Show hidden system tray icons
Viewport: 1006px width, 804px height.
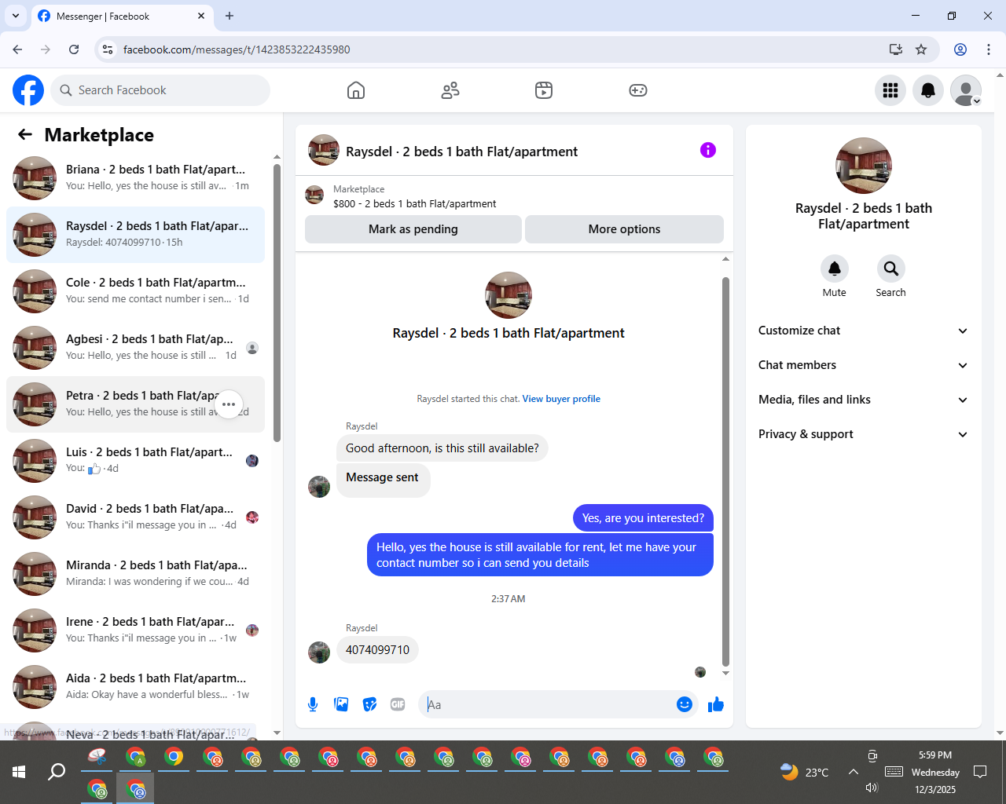[x=853, y=772]
